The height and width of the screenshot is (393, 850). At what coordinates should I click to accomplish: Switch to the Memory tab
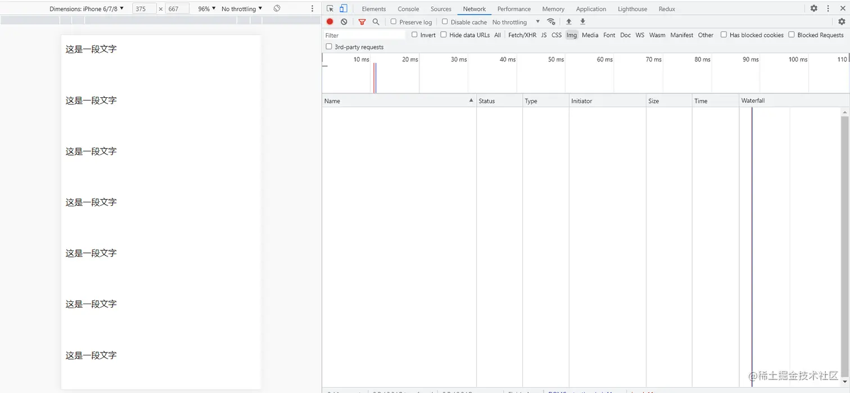(x=553, y=9)
